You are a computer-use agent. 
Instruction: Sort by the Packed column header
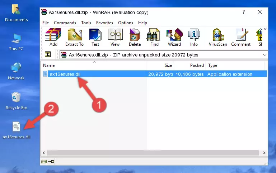point(190,65)
